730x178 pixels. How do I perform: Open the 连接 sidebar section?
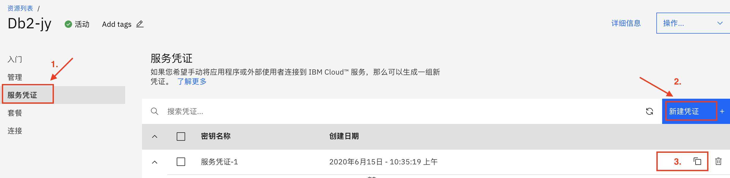pos(15,131)
